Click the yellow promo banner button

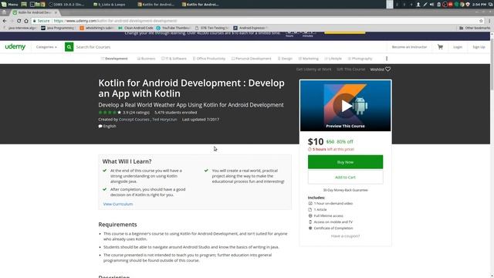[345, 32]
